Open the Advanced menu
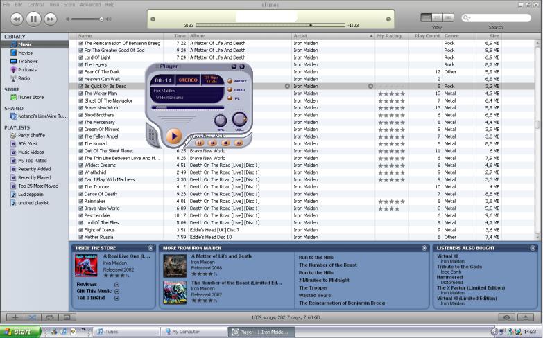Viewport: 543px width, 338px height. tap(90, 4)
